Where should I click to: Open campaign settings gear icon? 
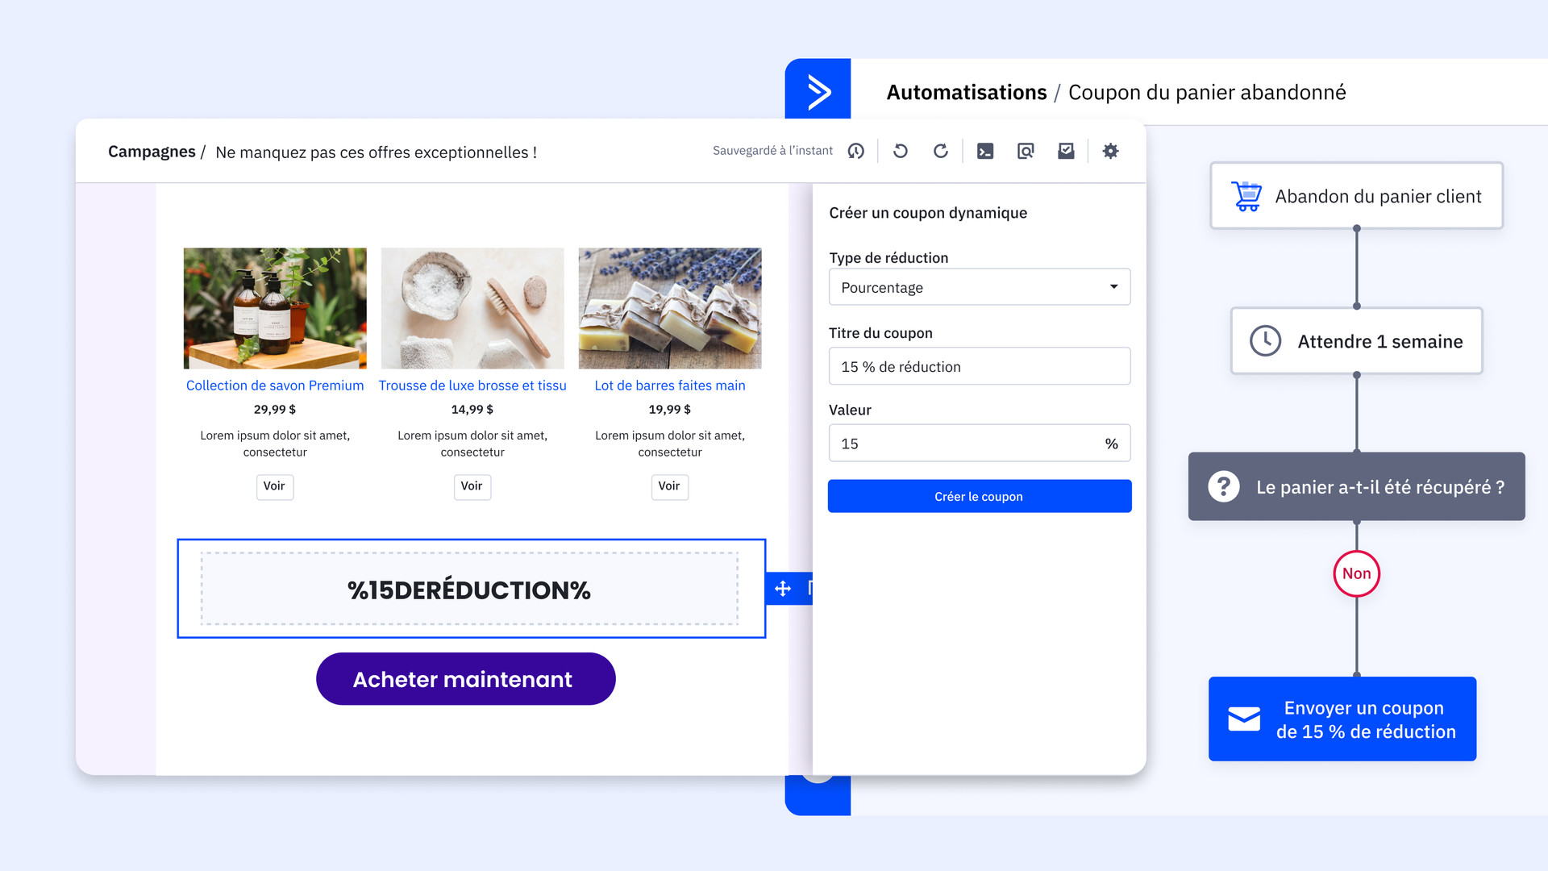click(1110, 151)
